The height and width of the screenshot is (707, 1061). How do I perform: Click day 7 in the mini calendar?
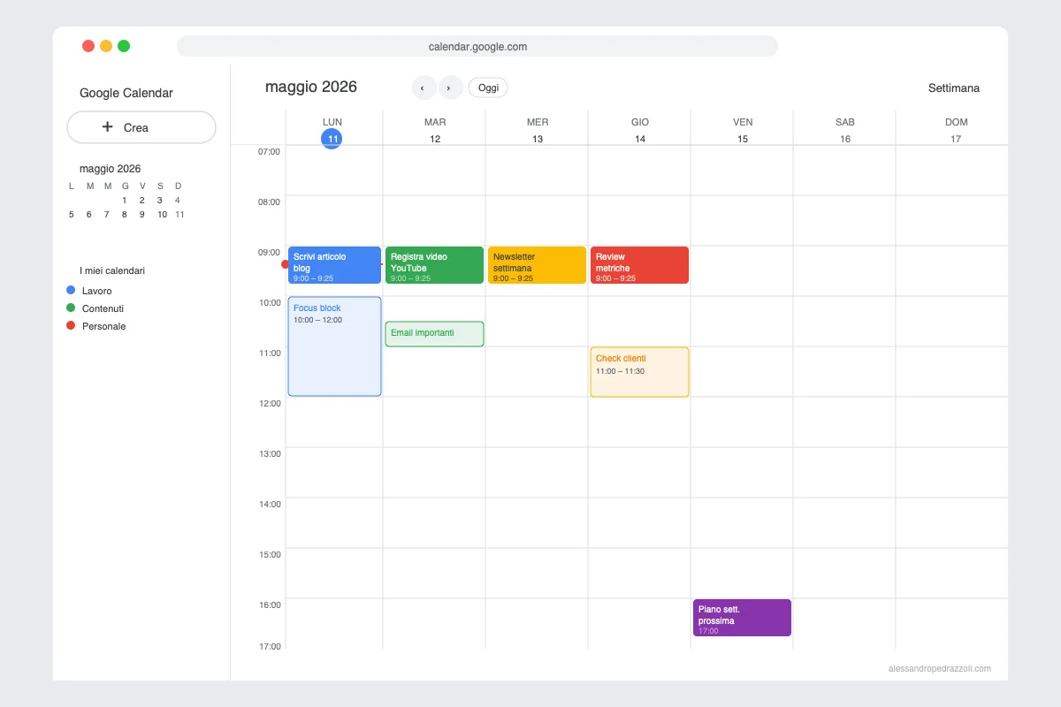(x=107, y=214)
